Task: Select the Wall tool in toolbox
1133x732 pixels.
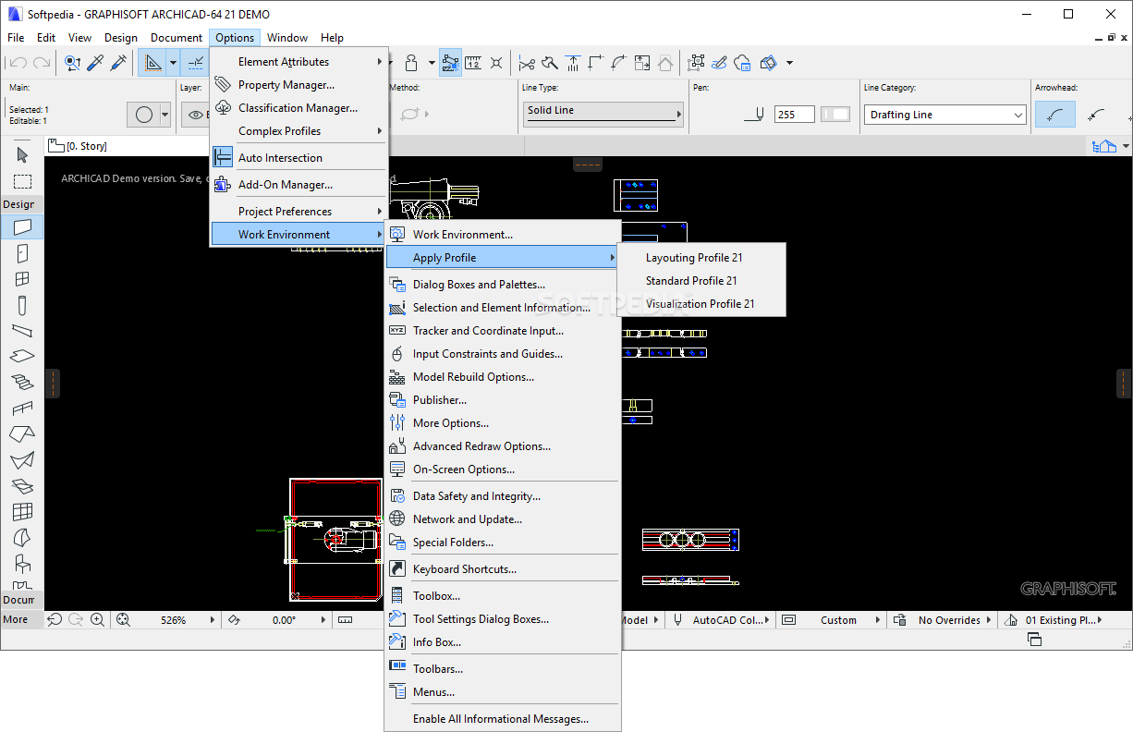Action: point(22,226)
